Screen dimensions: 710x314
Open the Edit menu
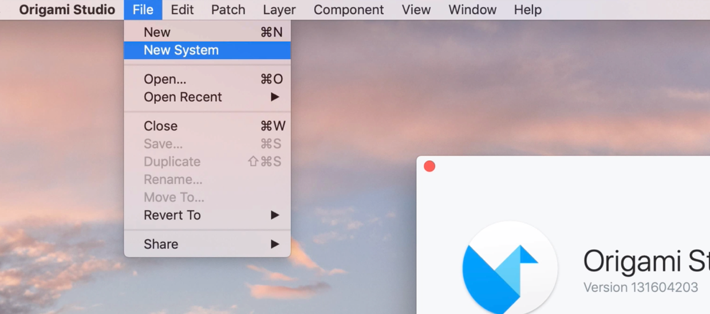click(182, 10)
